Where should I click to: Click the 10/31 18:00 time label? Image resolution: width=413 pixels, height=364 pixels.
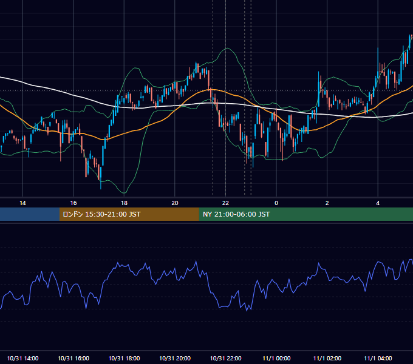pos(124,358)
